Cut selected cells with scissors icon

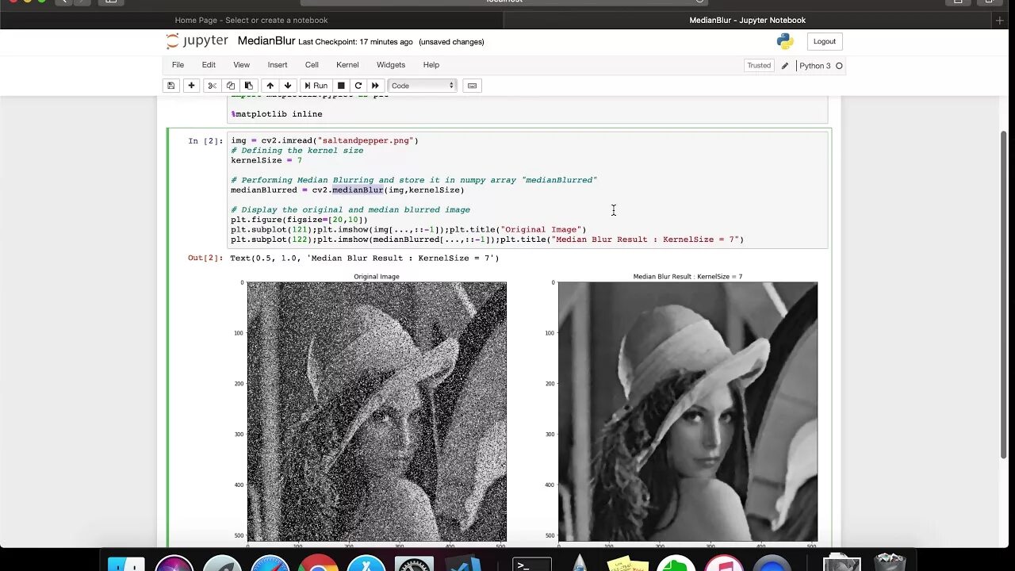click(212, 86)
